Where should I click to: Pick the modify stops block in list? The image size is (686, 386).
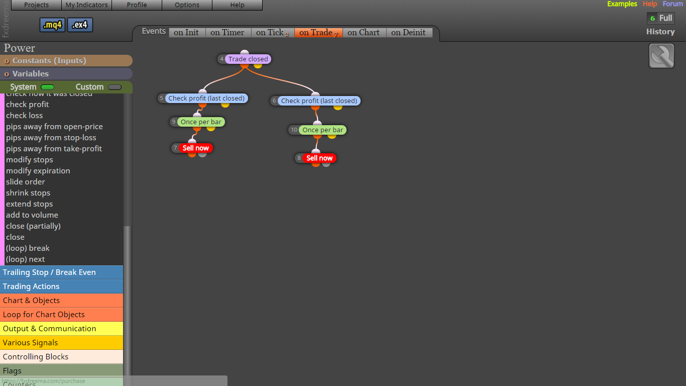coord(30,160)
